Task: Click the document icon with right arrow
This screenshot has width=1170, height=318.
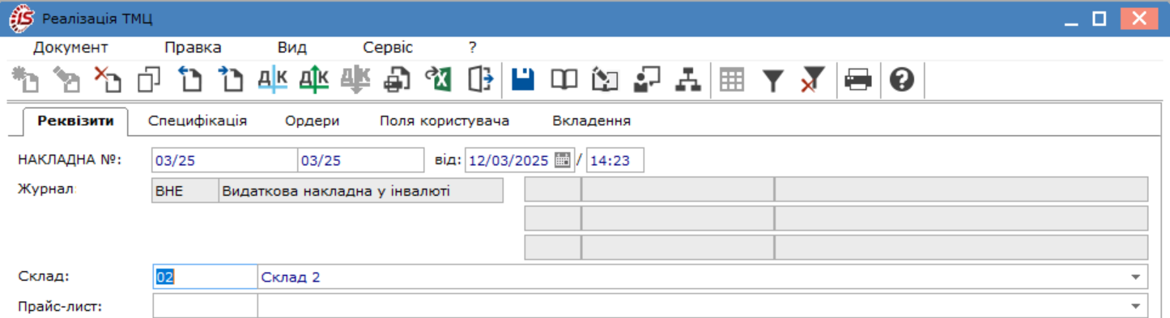Action: click(x=231, y=79)
